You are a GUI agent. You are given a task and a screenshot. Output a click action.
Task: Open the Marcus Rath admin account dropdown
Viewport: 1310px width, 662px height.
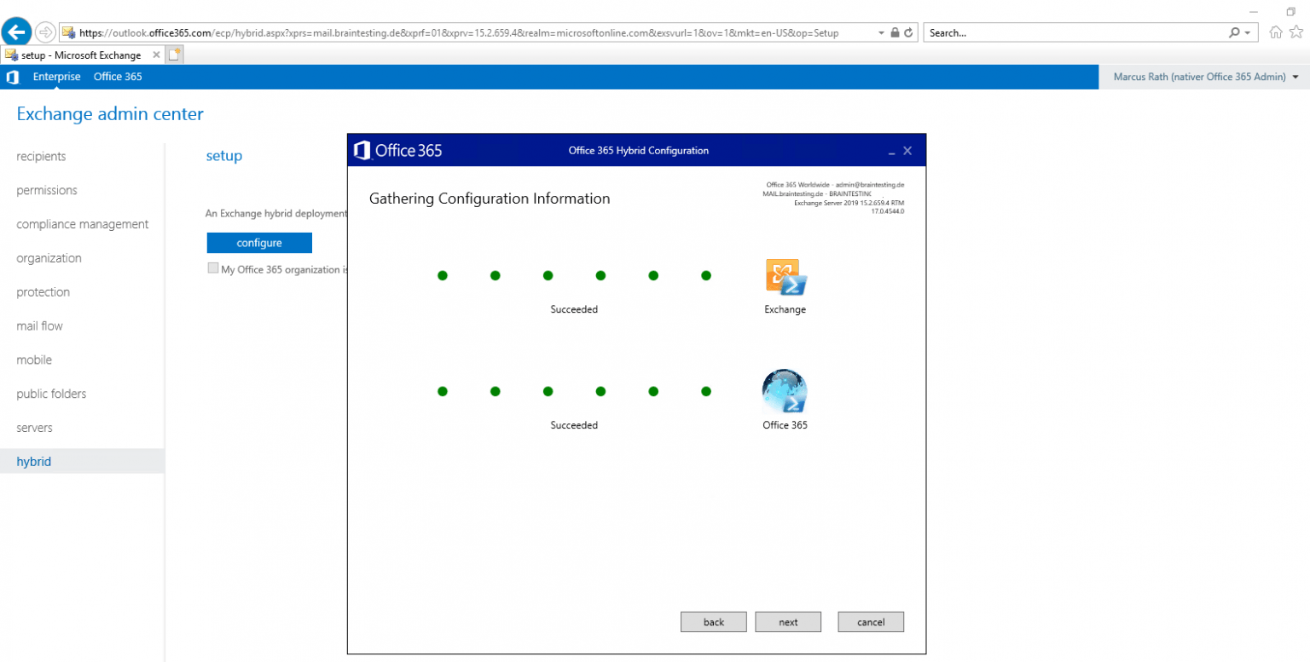click(1203, 77)
